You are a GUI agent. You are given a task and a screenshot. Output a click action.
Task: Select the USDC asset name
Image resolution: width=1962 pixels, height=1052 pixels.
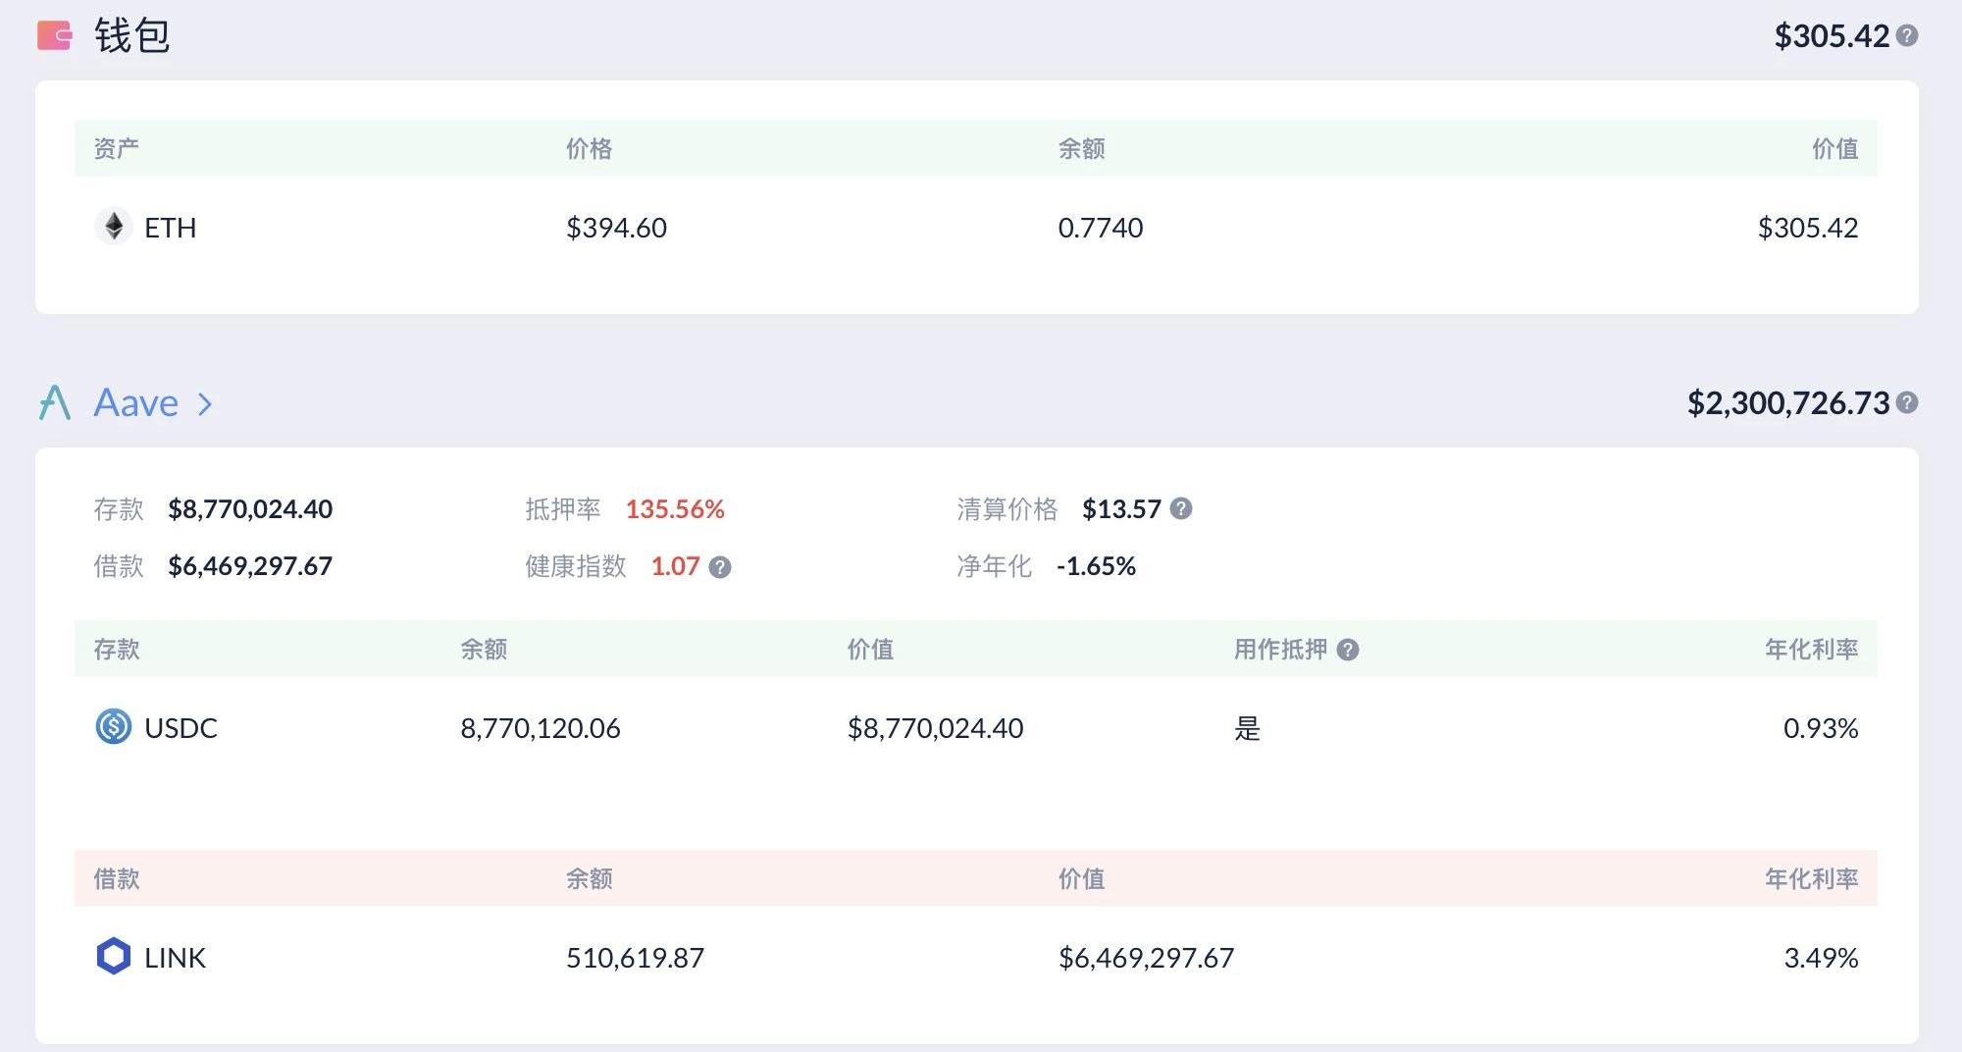181,728
